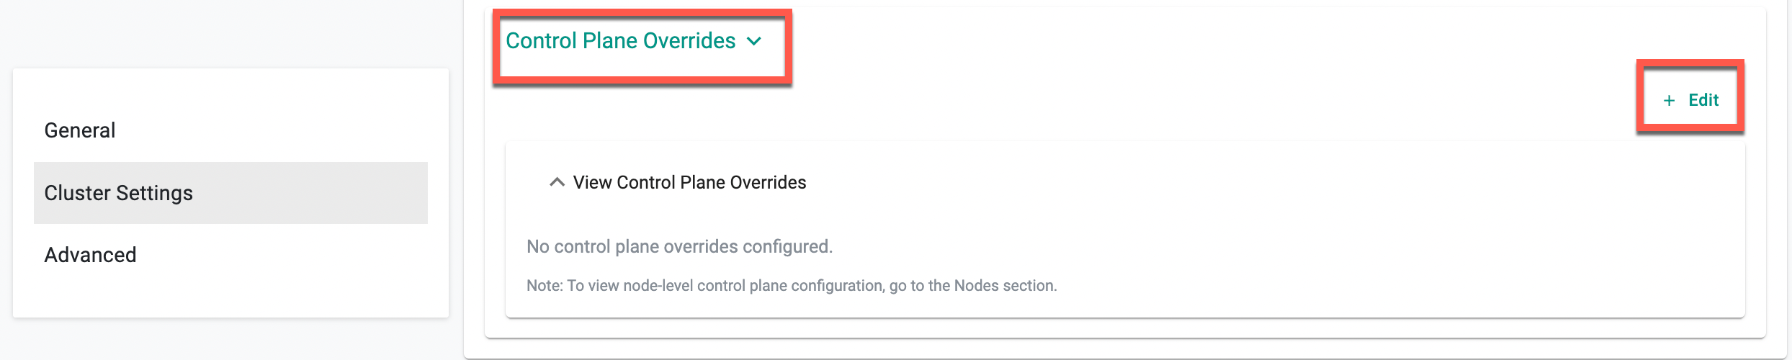Click the word 'View' in the expanded panel title
Viewport: 1792px width, 360px height.
[x=592, y=183]
